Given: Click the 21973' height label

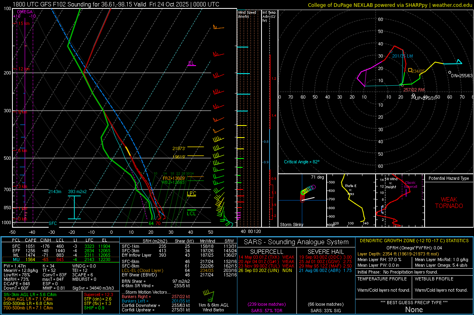Looking at the screenshot, I should pyautogui.click(x=179, y=148).
